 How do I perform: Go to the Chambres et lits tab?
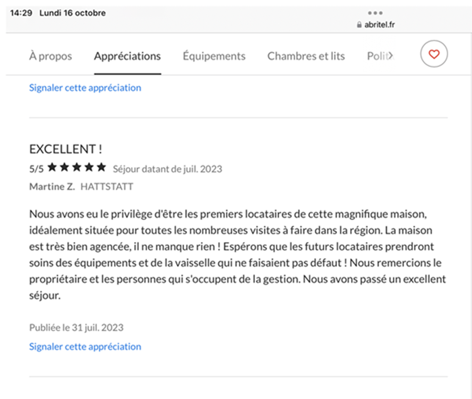(306, 57)
